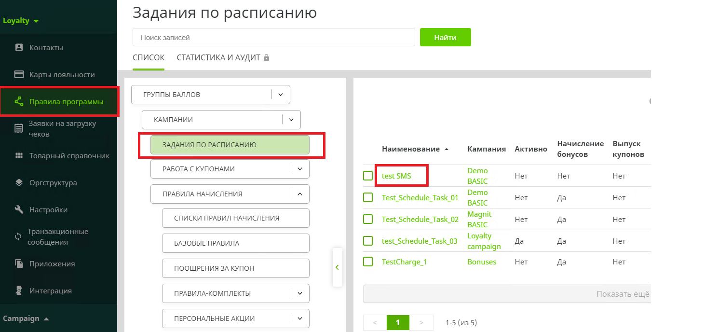Viewport: 704px width, 332px height.
Task: Select the checkbox for Test_Schedule_Task_02
Action: [x=368, y=219]
